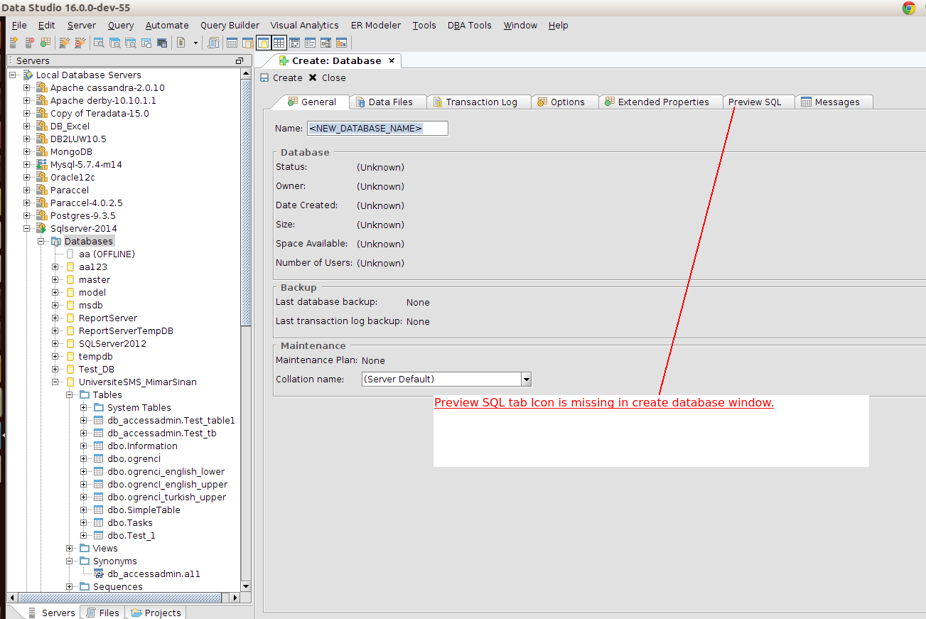Click the Views folder icon
Viewport: 926px width, 619px height.
coord(85,548)
